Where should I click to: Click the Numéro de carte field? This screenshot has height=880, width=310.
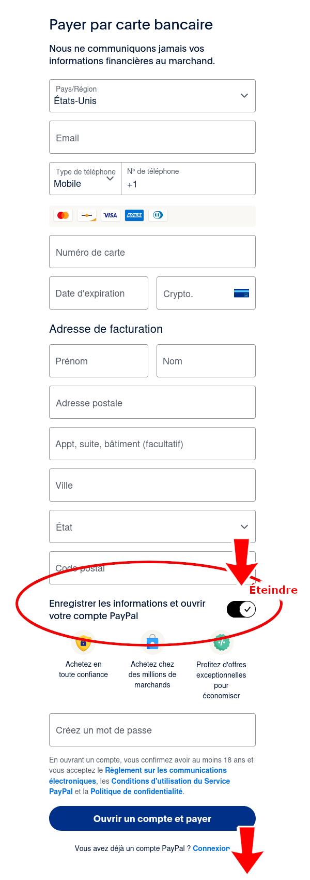tap(152, 252)
